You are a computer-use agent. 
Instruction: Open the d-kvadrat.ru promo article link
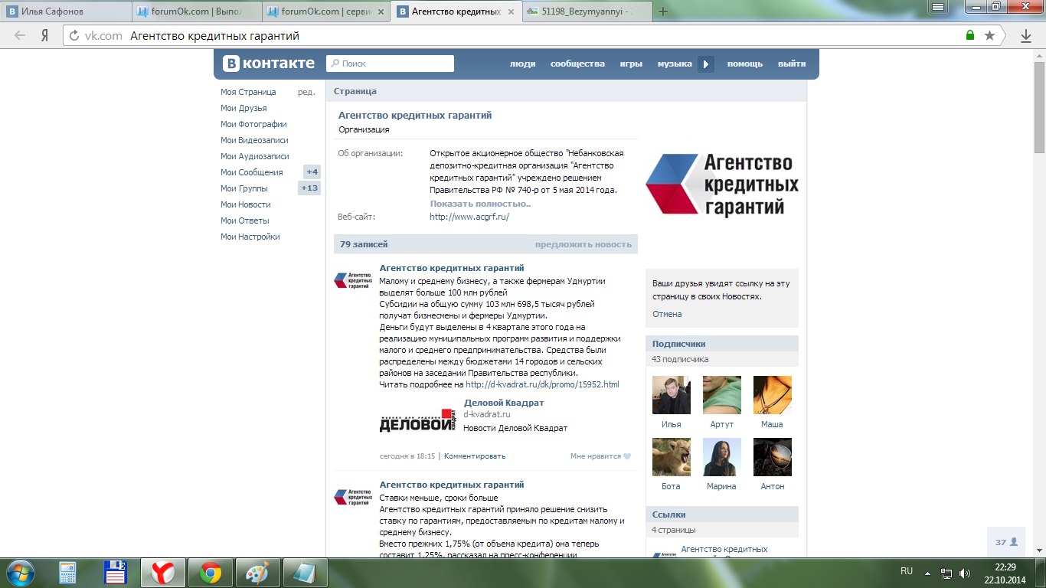(x=542, y=384)
